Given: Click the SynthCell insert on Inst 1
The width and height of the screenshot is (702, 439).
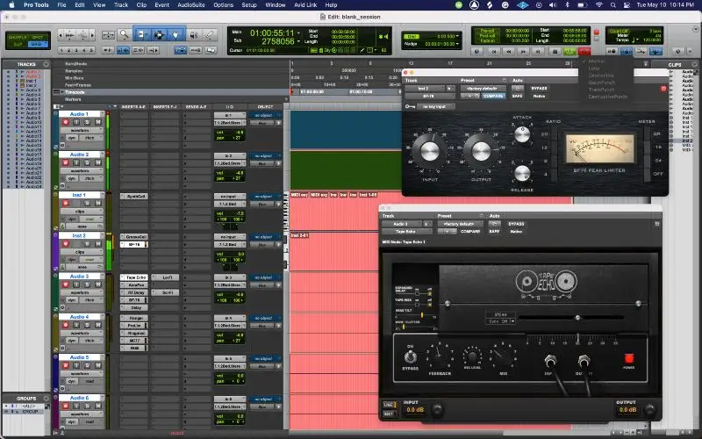Looking at the screenshot, I should 136,196.
